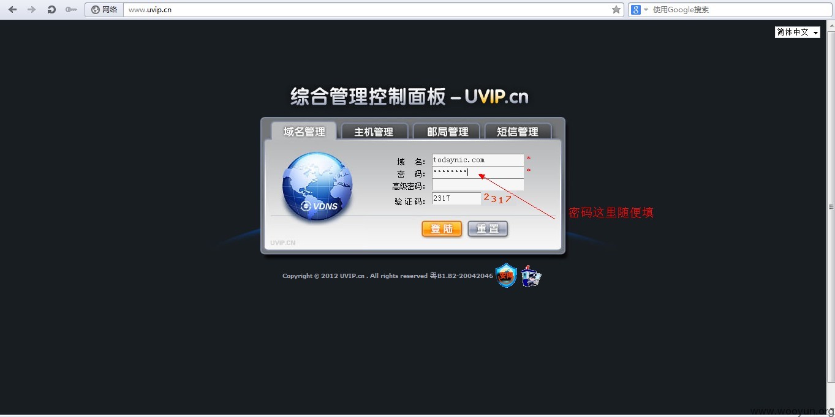Click the 重置 reset button
The width and height of the screenshot is (835, 417).
pos(488,228)
